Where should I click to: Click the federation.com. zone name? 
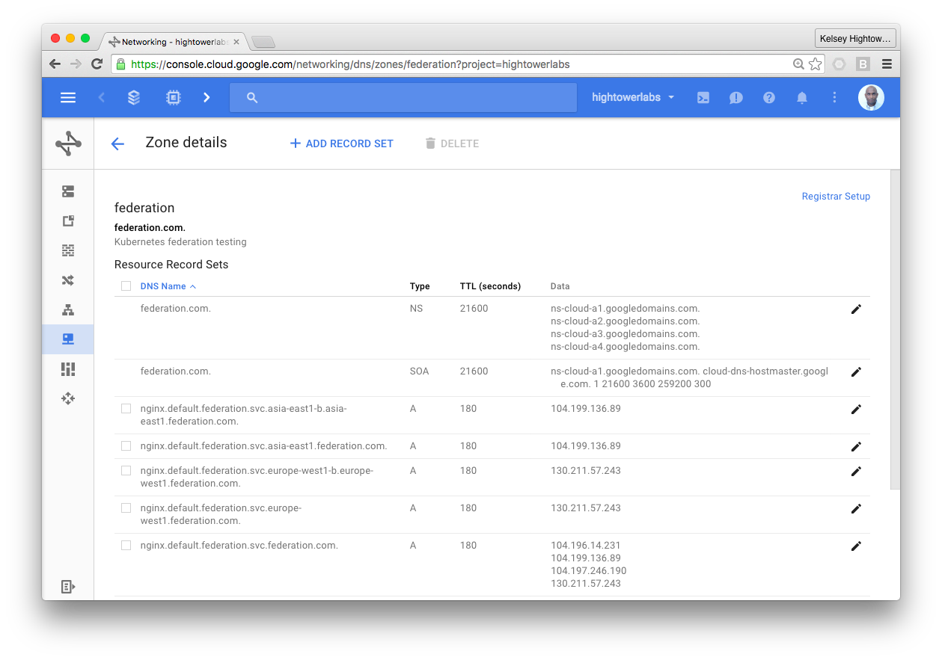click(x=150, y=227)
